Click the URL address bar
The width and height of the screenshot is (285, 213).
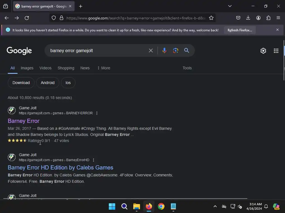136,18
